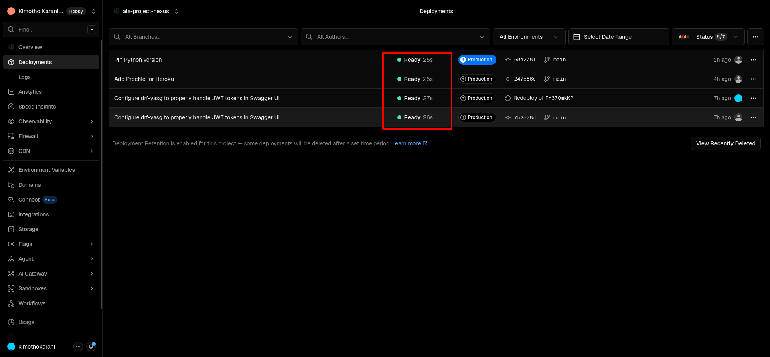Click the Logs sidebar icon
Screen dimensions: 770x357
coord(11,77)
